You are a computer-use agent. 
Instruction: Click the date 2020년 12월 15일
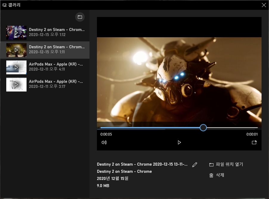tap(112, 178)
